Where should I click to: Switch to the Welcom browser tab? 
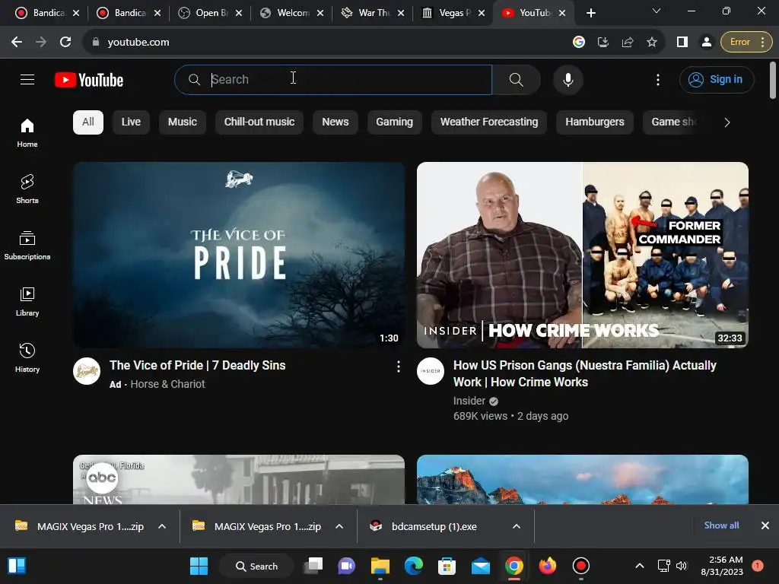[x=292, y=13]
